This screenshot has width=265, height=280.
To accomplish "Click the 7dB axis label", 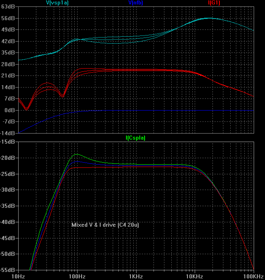I will [x=9, y=98].
